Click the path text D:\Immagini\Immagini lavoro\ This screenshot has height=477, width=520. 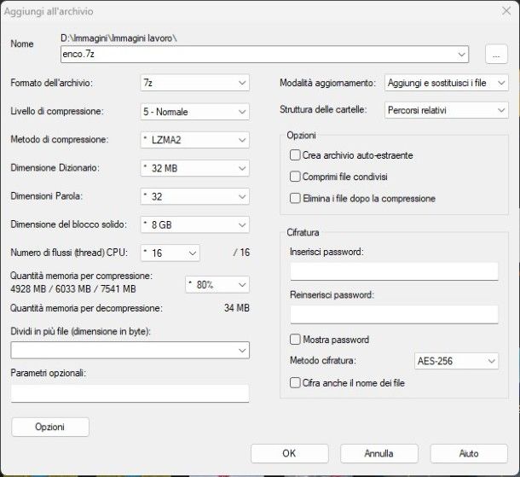click(x=118, y=38)
